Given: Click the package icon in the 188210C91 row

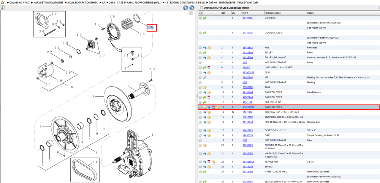Looking at the screenshot, I should tap(218, 107).
